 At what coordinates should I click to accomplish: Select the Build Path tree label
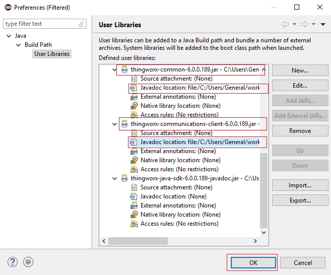[x=38, y=45]
